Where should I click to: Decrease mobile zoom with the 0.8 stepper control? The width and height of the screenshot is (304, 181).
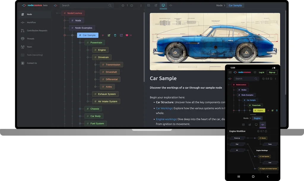pyautogui.click(x=271, y=79)
